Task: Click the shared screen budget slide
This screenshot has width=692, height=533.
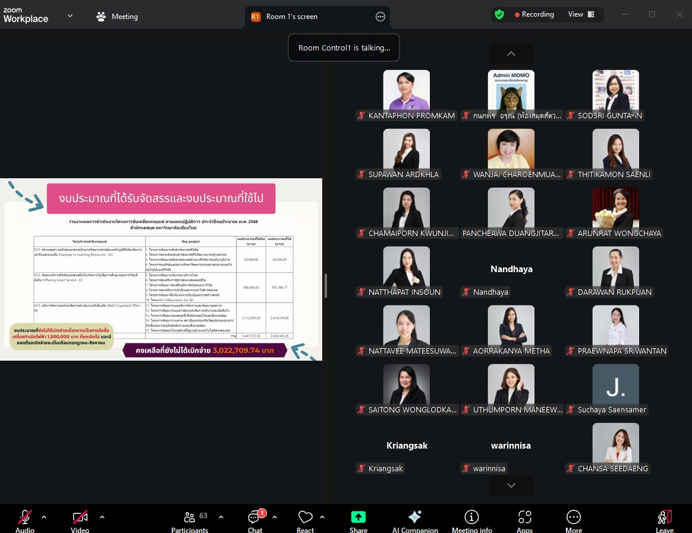Action: [161, 269]
